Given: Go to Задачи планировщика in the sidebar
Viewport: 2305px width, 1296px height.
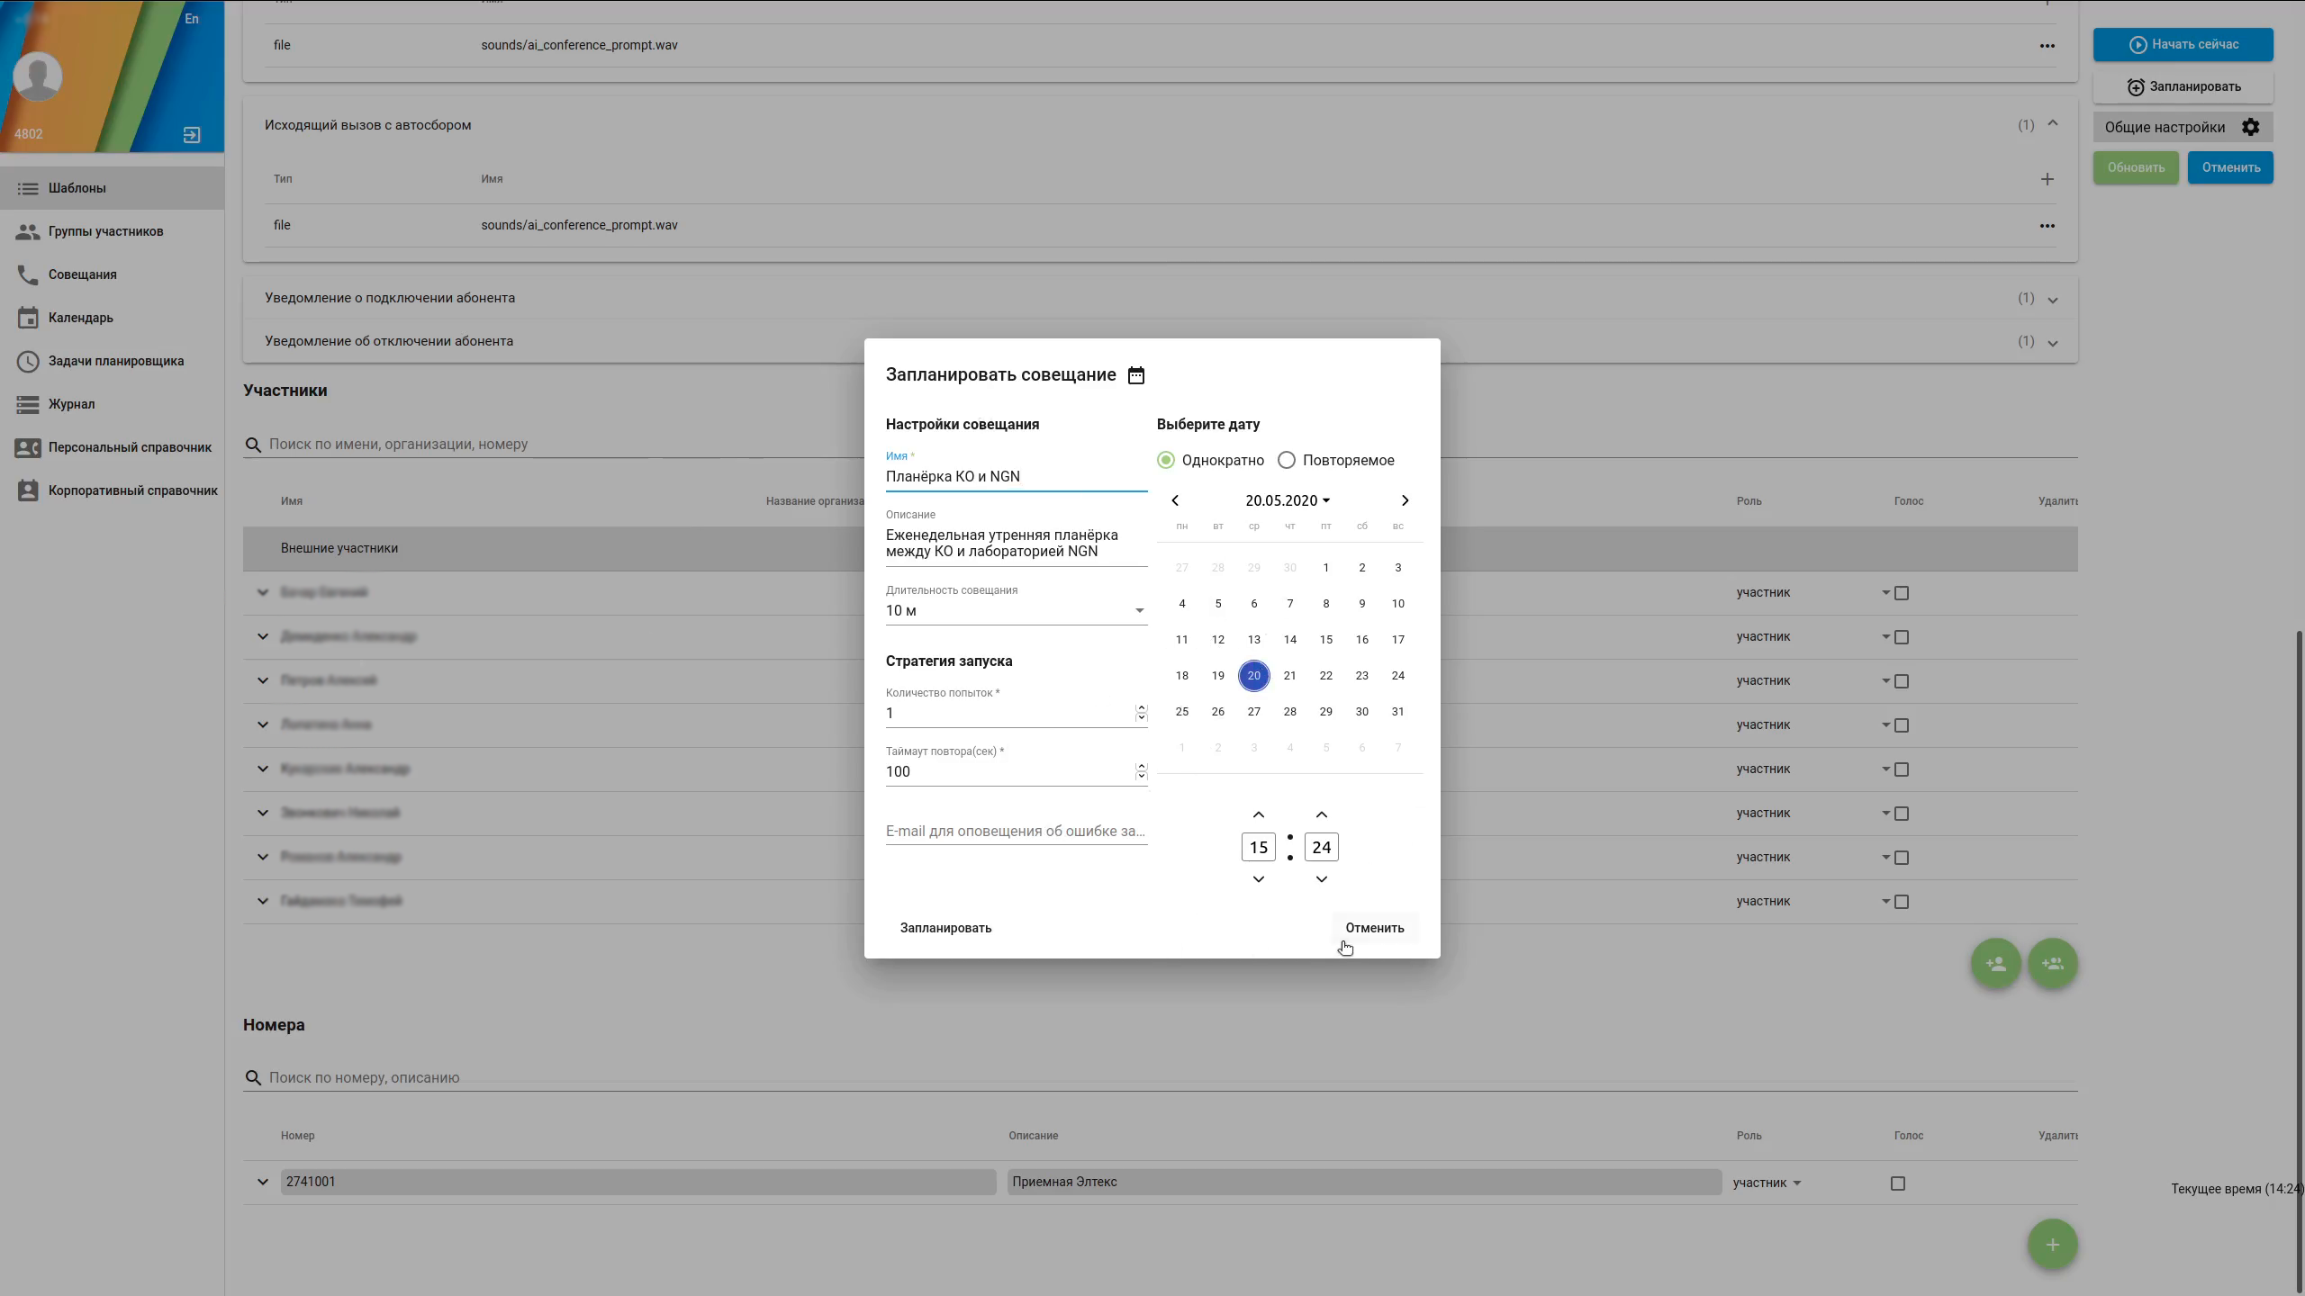Looking at the screenshot, I should 116,361.
